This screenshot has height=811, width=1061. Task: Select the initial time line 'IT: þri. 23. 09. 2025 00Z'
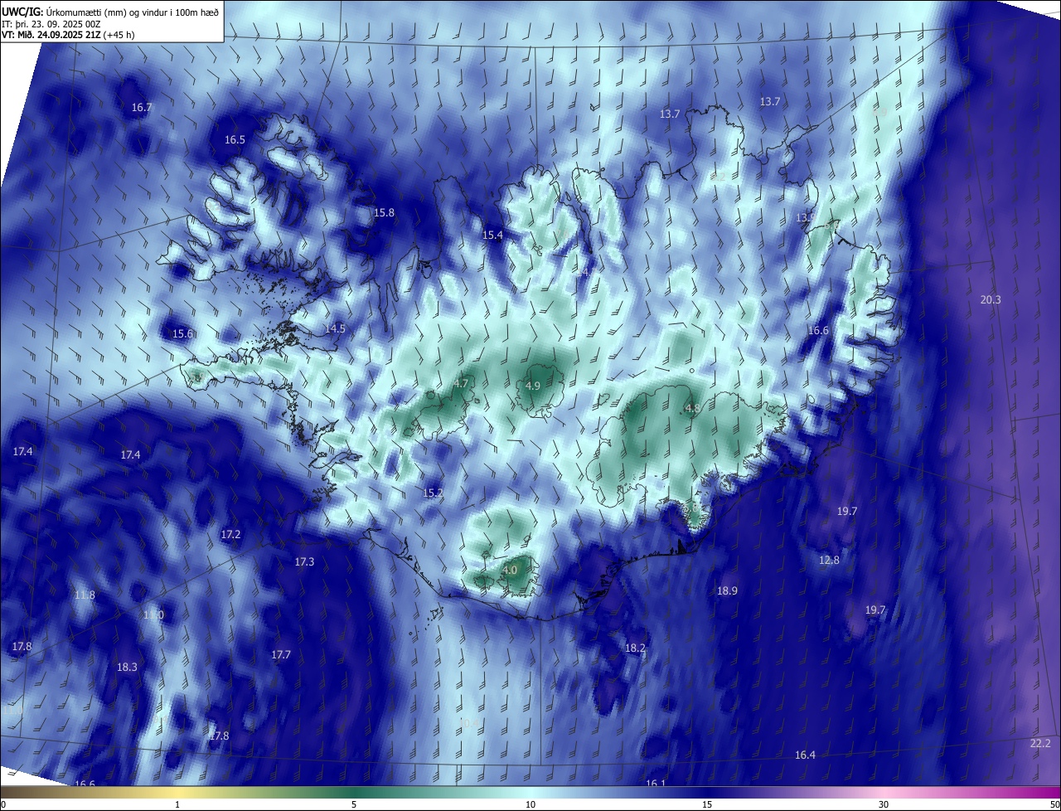pos(51,24)
